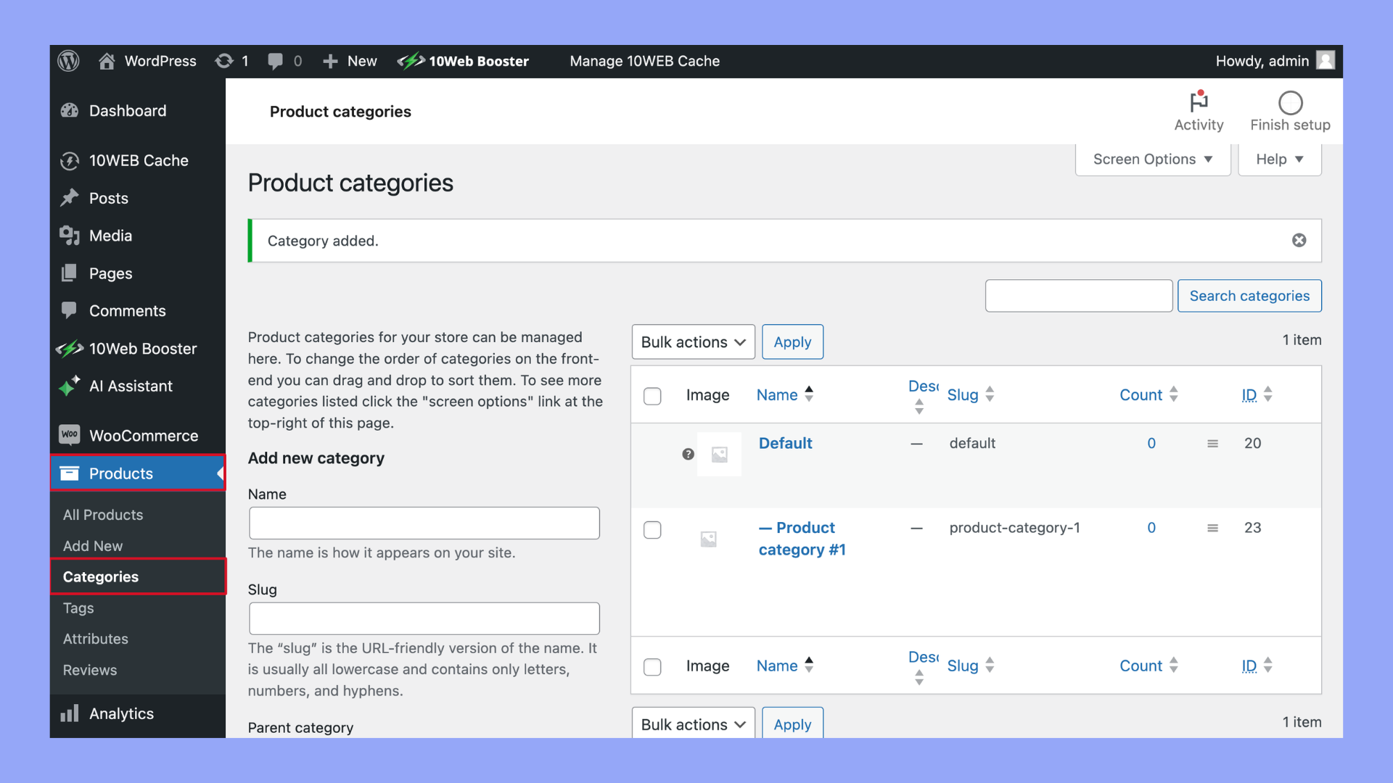Toggle select-all checkbox in table footer

pyautogui.click(x=652, y=667)
